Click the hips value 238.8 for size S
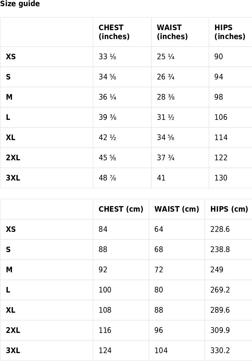This screenshot has height=361, width=252. point(220,250)
